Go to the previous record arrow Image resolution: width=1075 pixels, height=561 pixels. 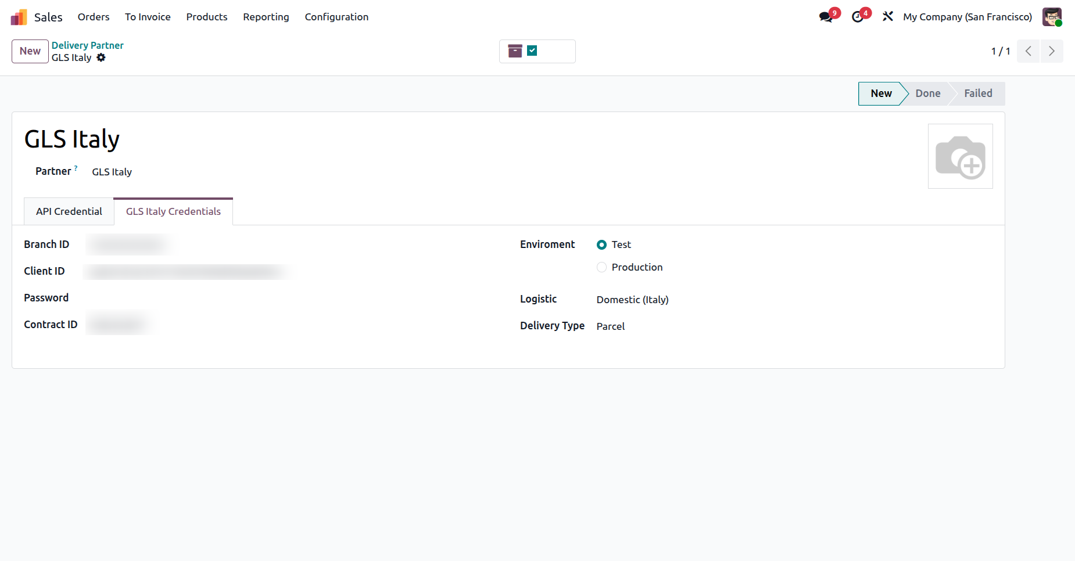[x=1028, y=51]
